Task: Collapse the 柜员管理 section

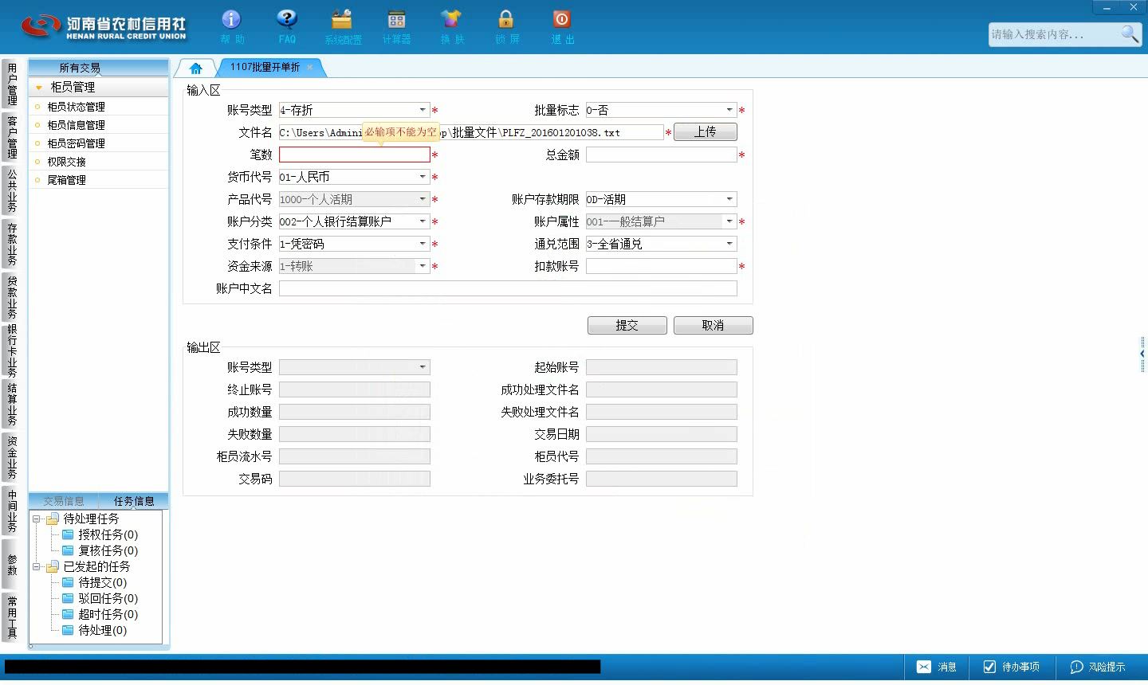Action: point(38,87)
